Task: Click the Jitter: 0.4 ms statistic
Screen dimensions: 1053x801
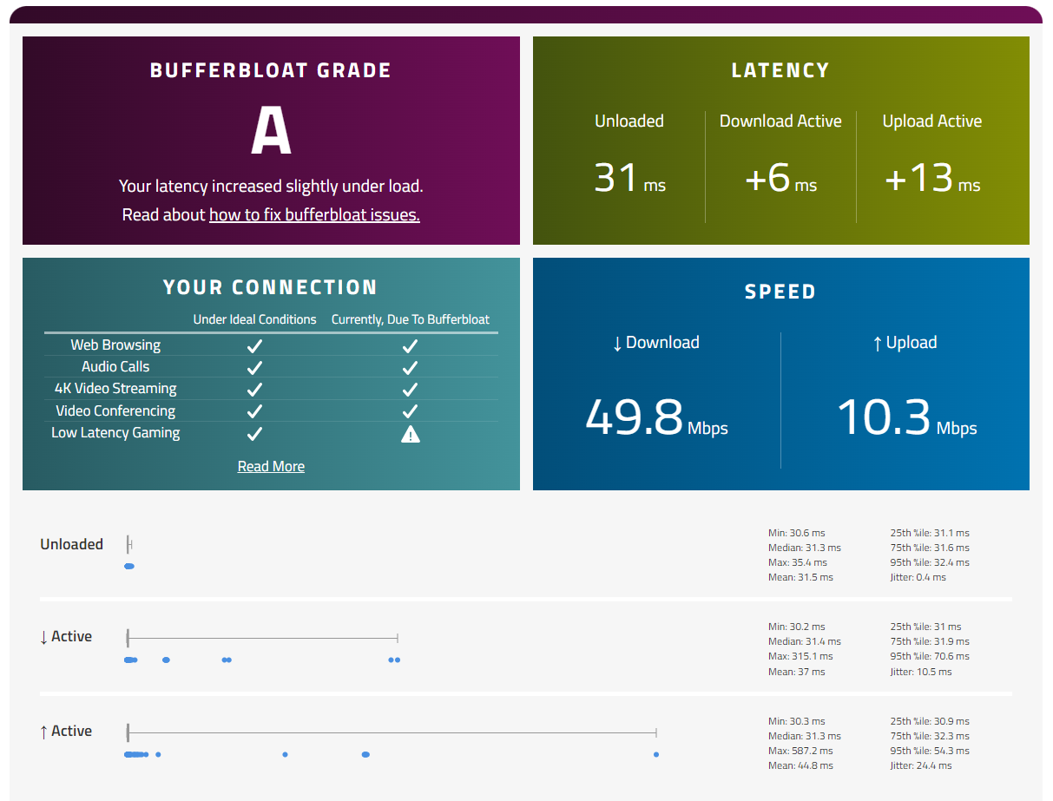Action: [x=918, y=577]
